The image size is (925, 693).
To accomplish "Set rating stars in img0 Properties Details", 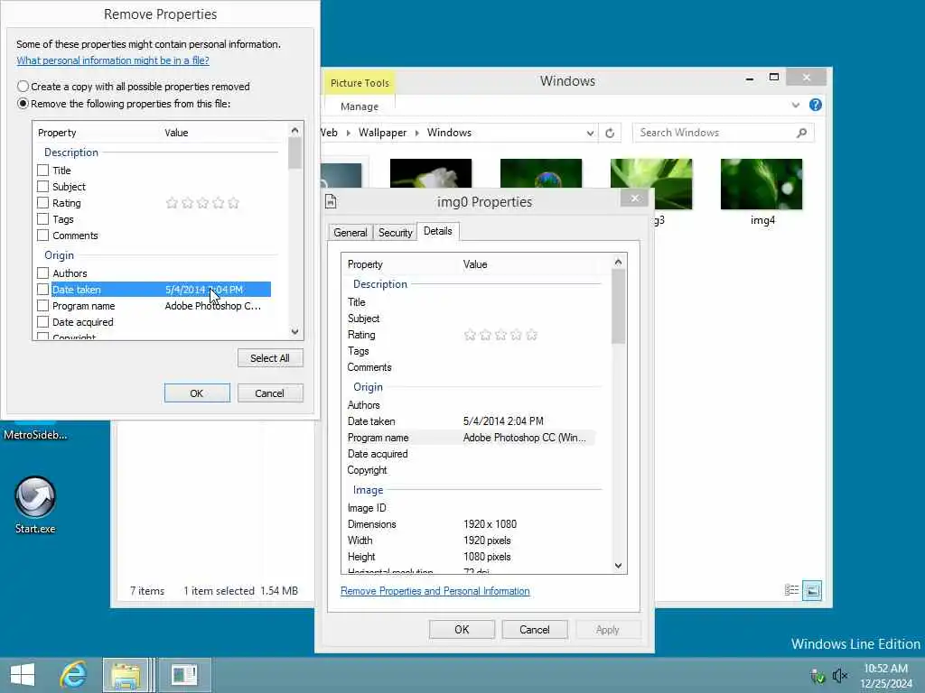I will 500,336.
